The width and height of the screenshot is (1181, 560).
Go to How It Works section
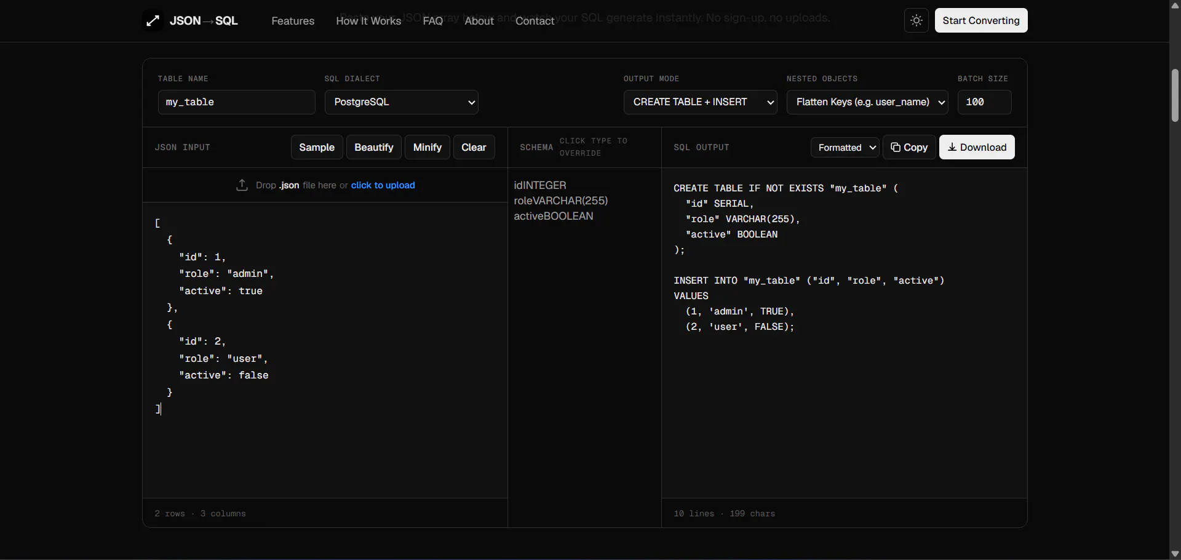tap(368, 21)
